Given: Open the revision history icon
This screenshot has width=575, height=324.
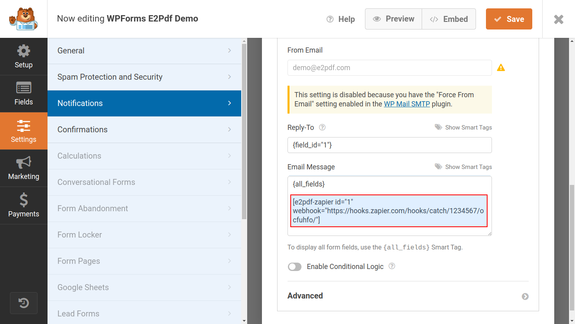Looking at the screenshot, I should click(x=24, y=303).
